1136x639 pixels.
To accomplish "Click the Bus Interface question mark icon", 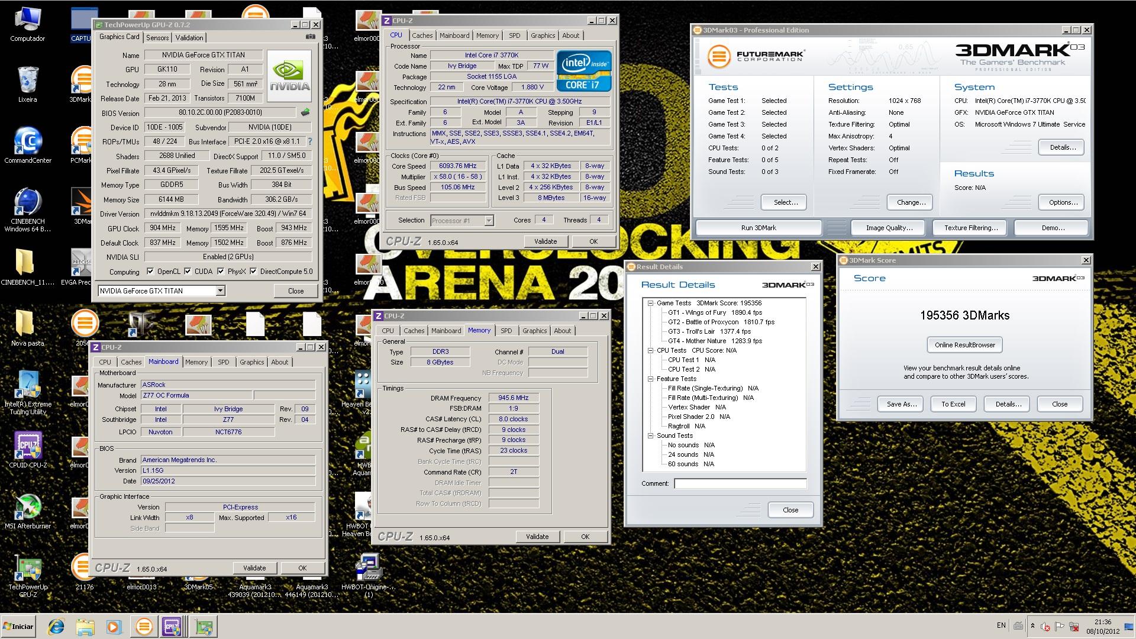I will click(309, 141).
